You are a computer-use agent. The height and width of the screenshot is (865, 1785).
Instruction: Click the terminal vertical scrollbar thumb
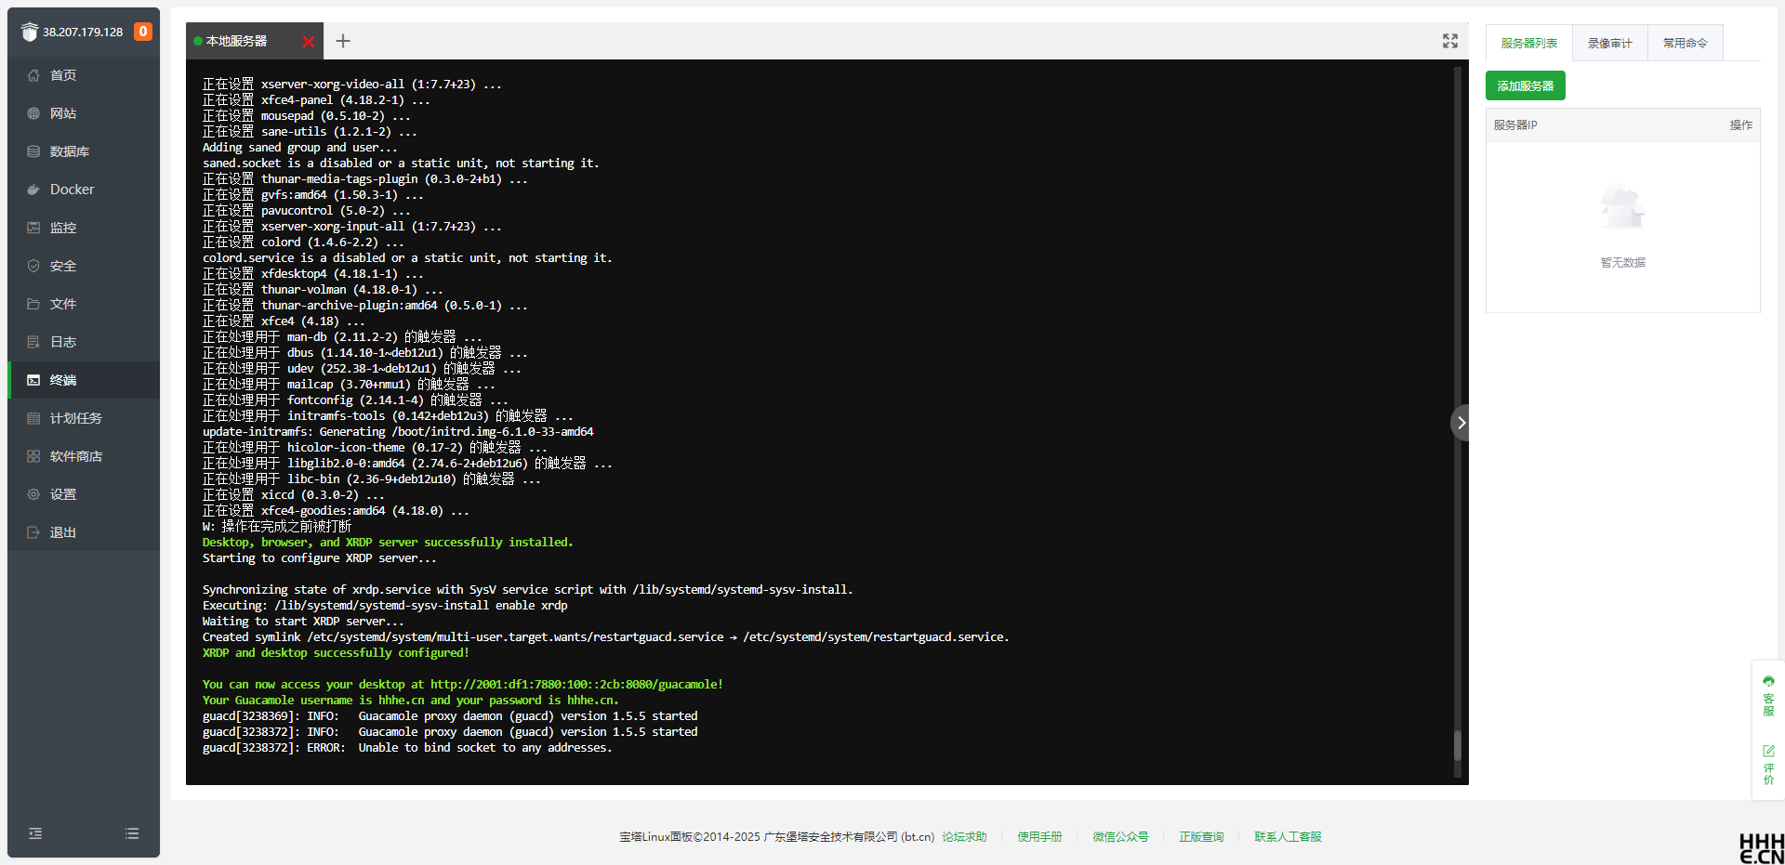[1457, 745]
